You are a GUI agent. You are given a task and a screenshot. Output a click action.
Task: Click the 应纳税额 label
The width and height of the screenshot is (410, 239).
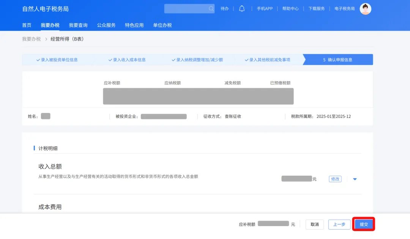(173, 83)
